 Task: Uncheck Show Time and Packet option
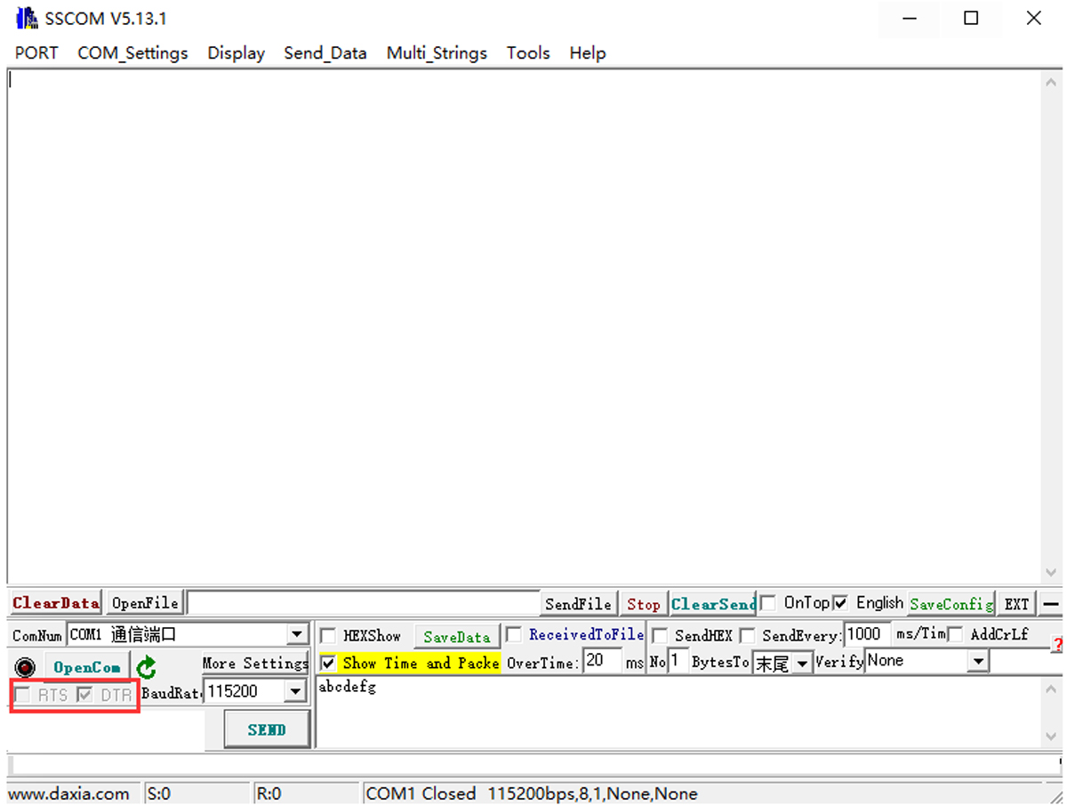(x=328, y=664)
